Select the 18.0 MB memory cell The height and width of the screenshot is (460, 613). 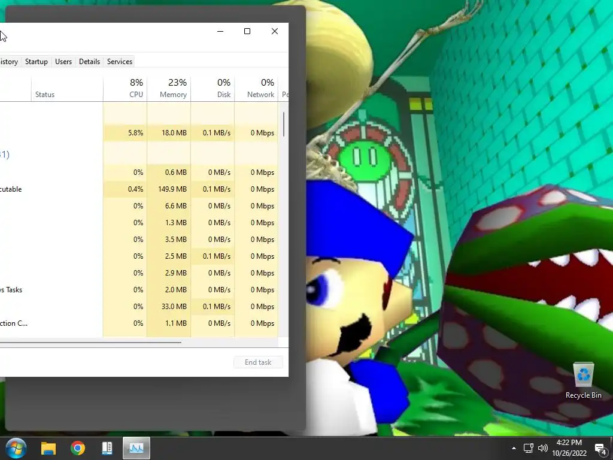(x=169, y=133)
